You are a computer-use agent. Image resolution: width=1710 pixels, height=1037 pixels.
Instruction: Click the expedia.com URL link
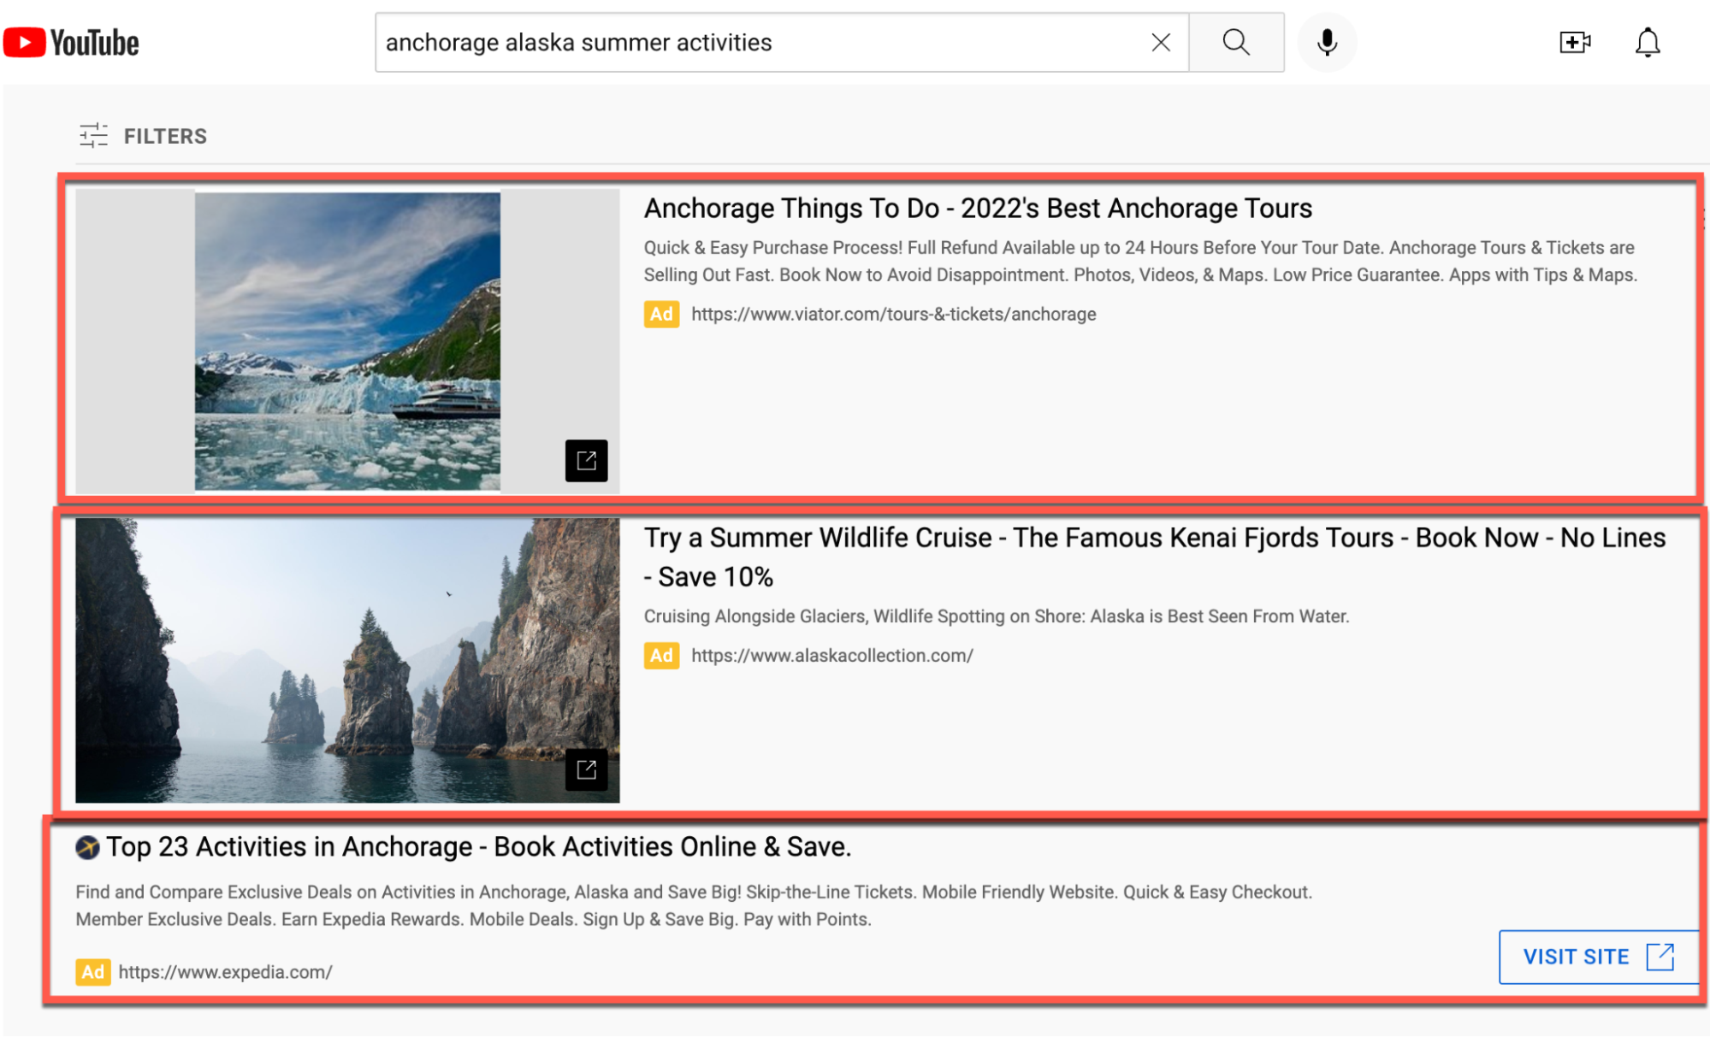[225, 972]
